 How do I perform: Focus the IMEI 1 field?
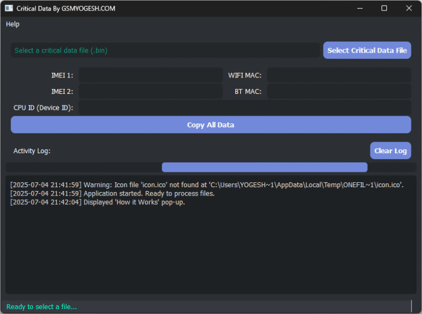149,75
